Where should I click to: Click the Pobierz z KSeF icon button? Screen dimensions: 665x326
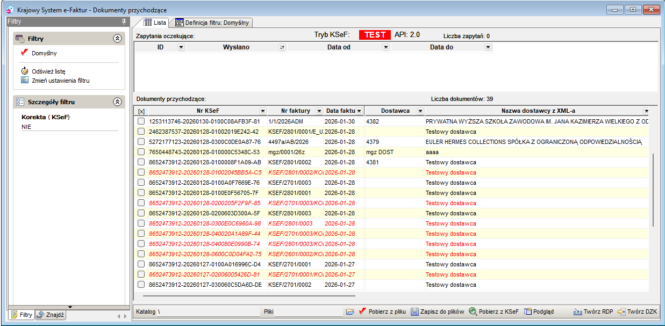(x=473, y=311)
